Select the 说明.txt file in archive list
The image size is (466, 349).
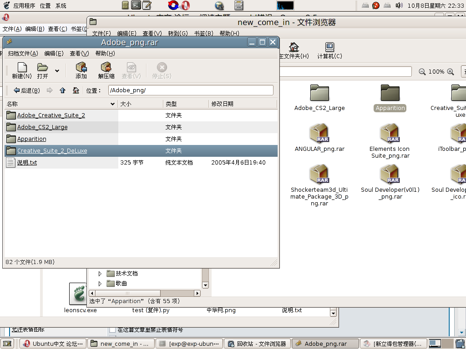tap(141, 163)
